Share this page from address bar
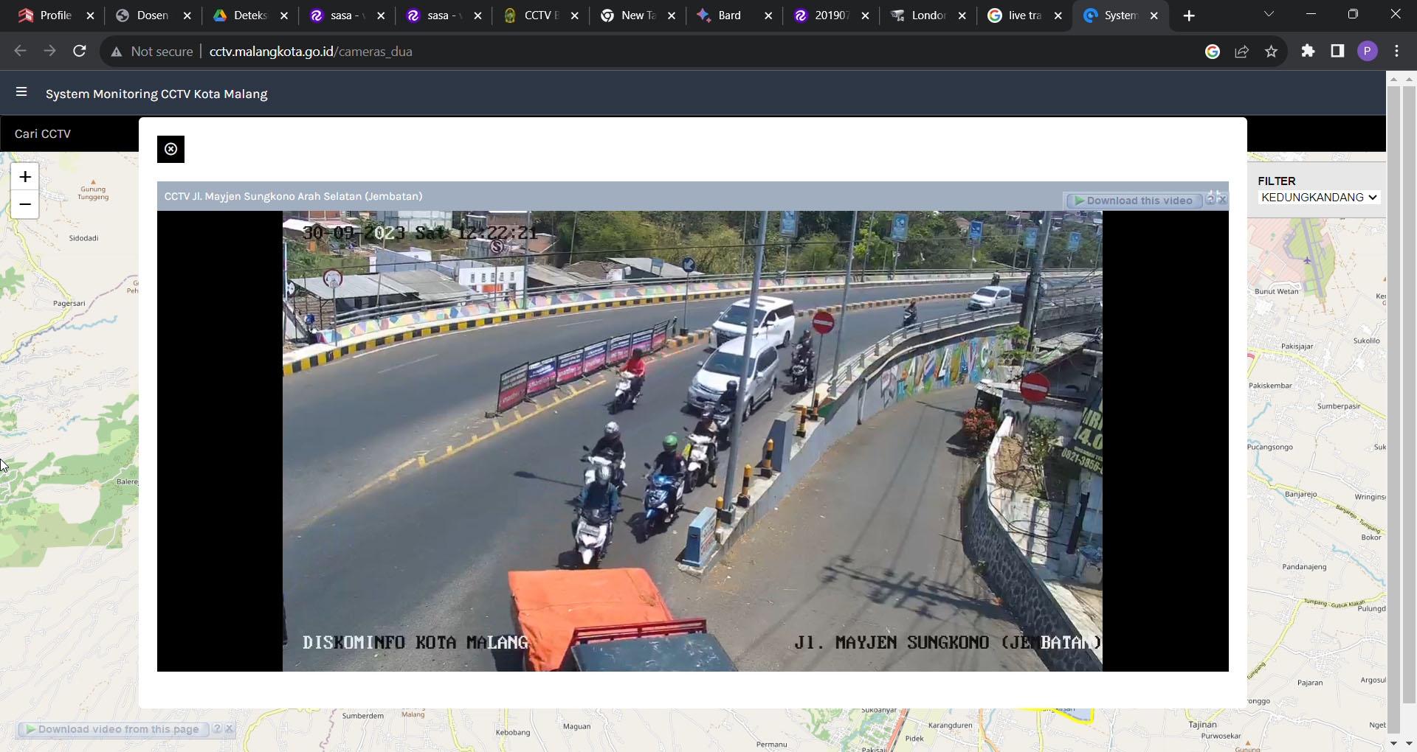Viewport: 1417px width, 752px height. [1241, 51]
